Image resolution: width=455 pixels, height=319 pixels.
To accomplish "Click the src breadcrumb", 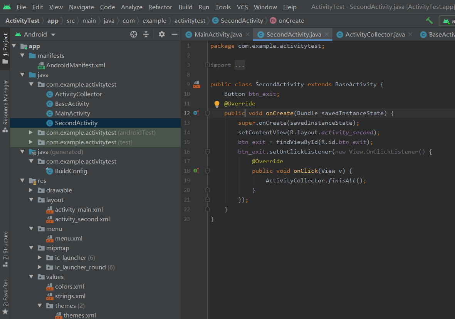I will (x=71, y=20).
